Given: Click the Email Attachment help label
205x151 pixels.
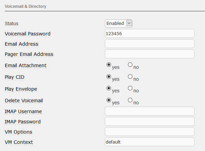Looking at the screenshot, I should [26, 65].
